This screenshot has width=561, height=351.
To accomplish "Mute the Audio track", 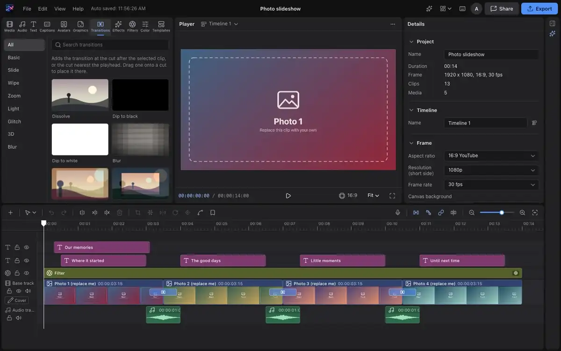I will pyautogui.click(x=19, y=318).
